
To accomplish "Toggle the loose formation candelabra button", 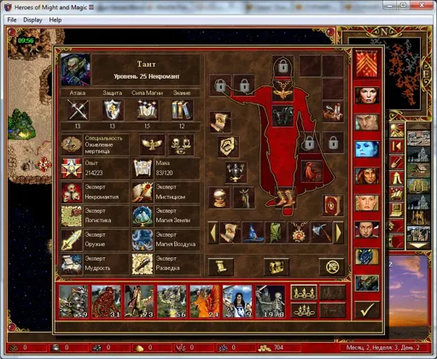I will (304, 292).
